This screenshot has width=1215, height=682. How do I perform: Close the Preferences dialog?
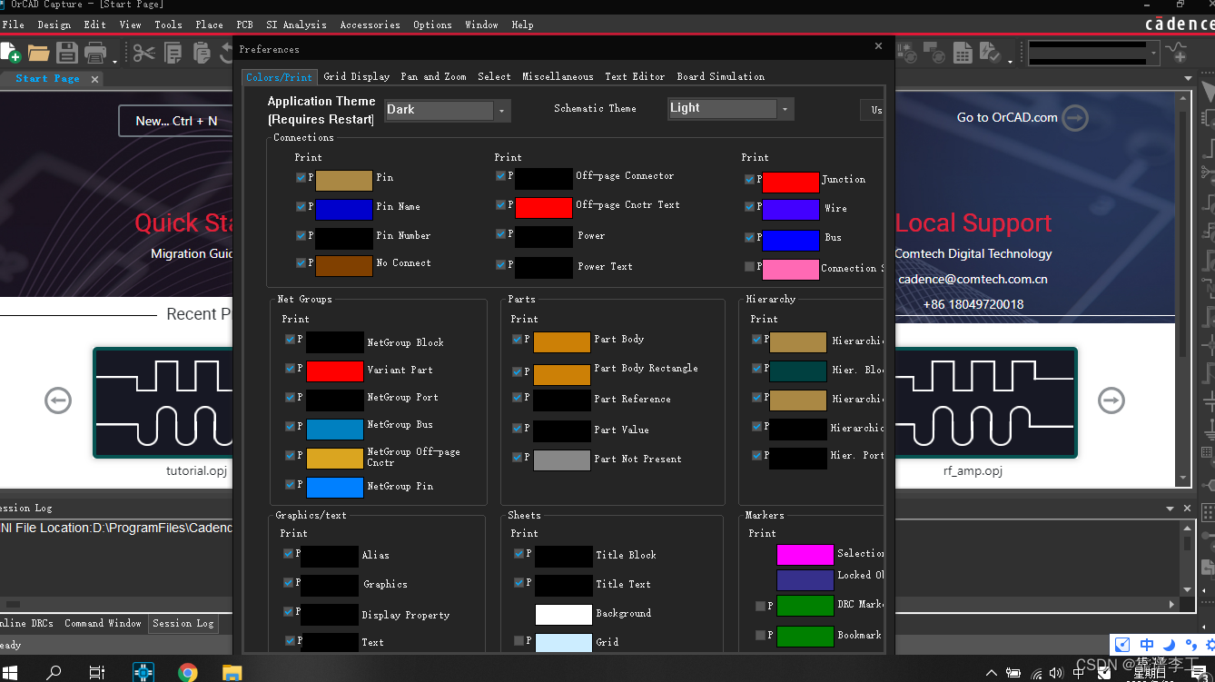[878, 46]
